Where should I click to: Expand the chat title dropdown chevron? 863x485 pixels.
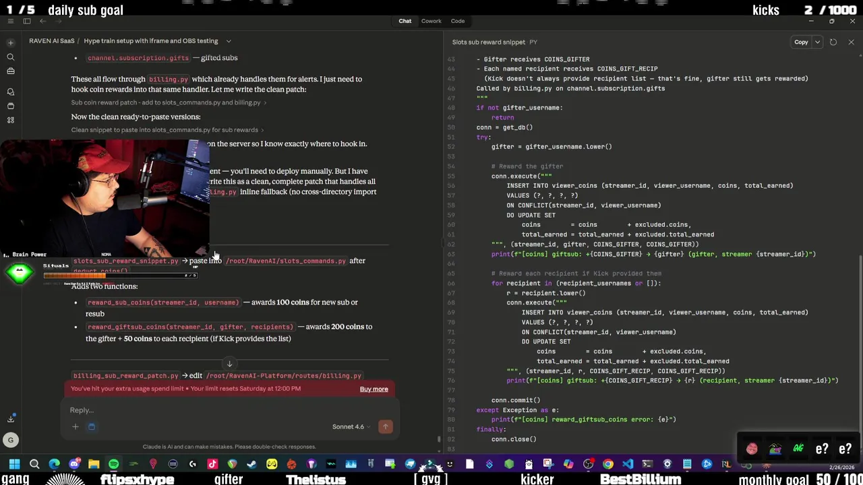point(229,41)
